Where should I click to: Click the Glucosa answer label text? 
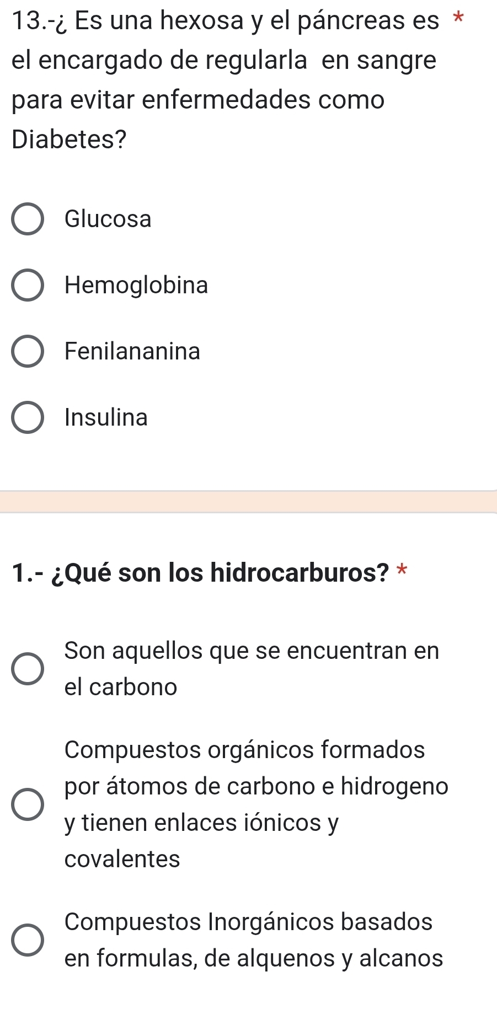click(108, 219)
